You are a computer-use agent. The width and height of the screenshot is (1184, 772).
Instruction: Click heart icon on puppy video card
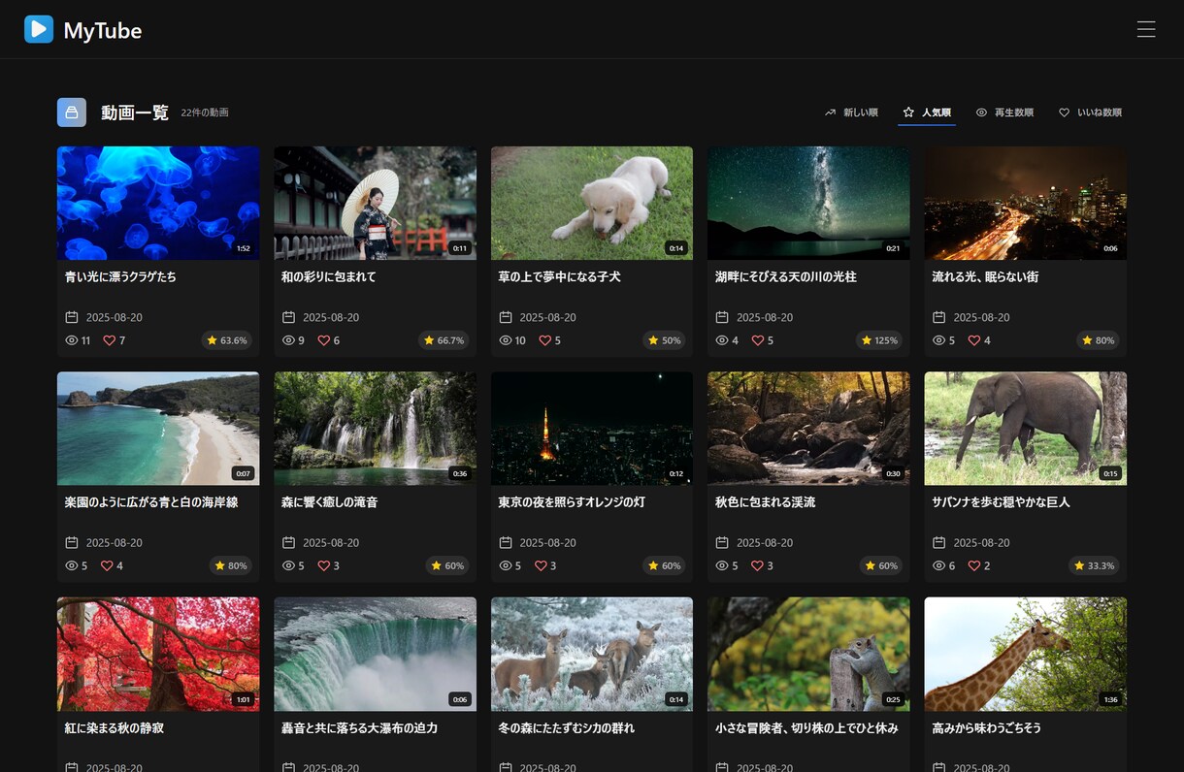[544, 340]
